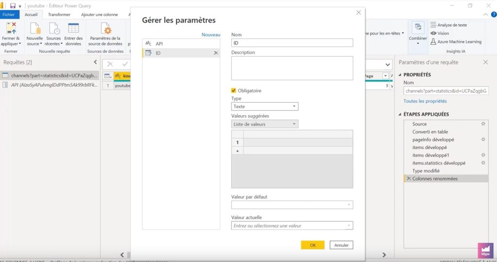Select the ID parameter in list
Image resolution: width=497 pixels, height=262 pixels.
pos(181,53)
